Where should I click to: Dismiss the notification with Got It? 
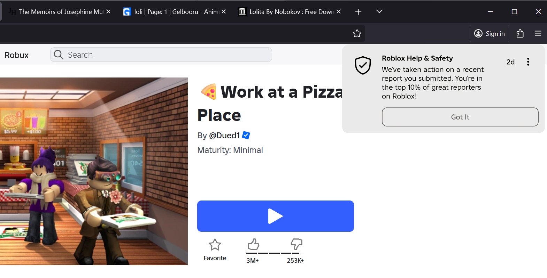click(460, 117)
